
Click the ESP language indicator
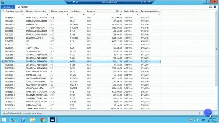(x=203, y=120)
